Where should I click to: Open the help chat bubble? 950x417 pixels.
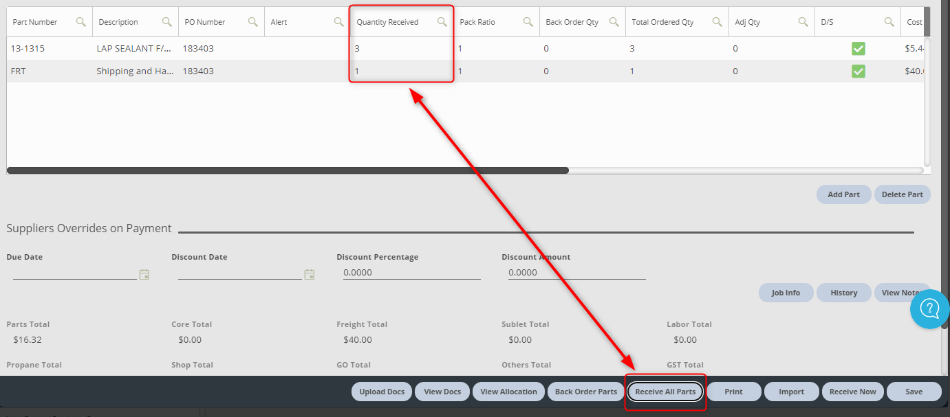point(929,308)
